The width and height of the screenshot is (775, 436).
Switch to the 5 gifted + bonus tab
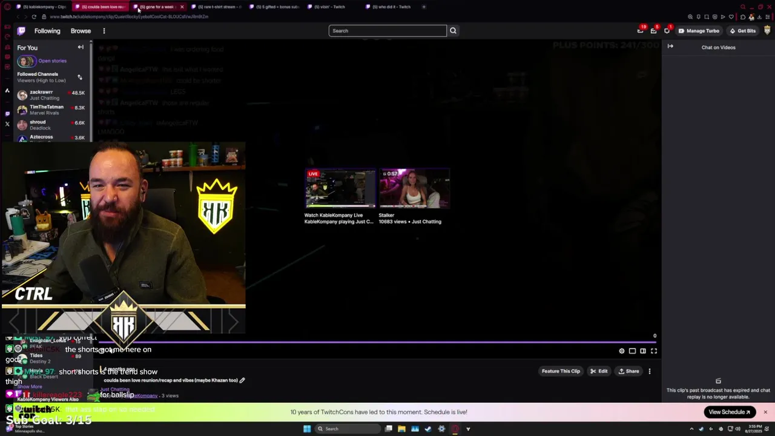coord(274,7)
